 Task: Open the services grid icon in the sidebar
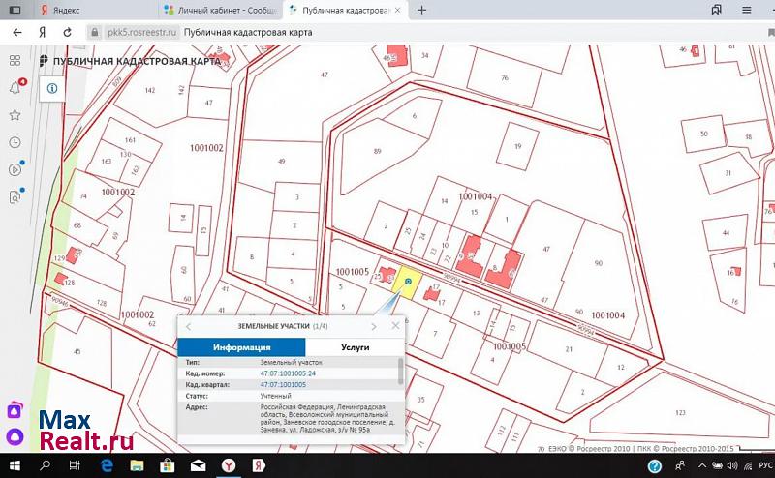[15, 60]
